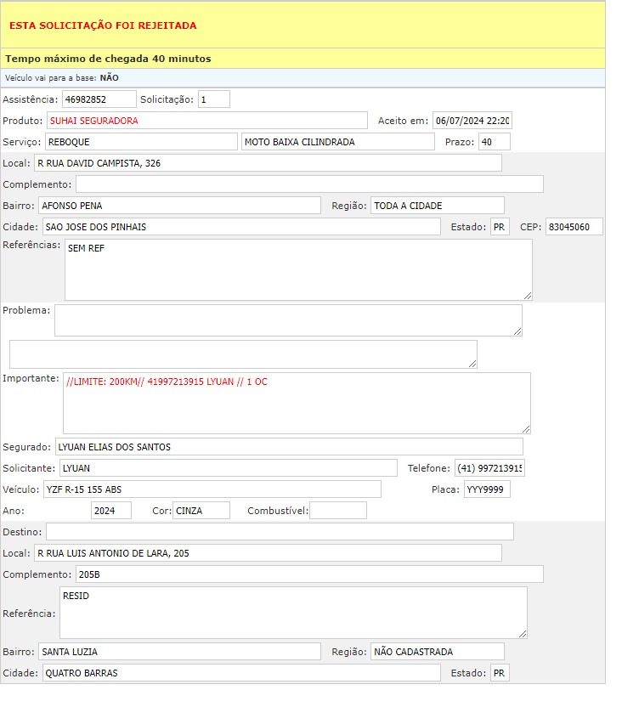Click the Veículo field with YZF R-15
The image size is (622, 707).
pos(211,489)
